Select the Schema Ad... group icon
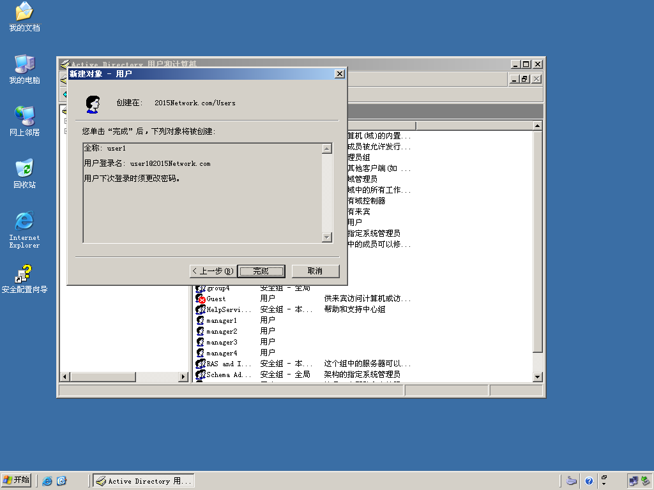The image size is (654, 490). click(x=201, y=375)
